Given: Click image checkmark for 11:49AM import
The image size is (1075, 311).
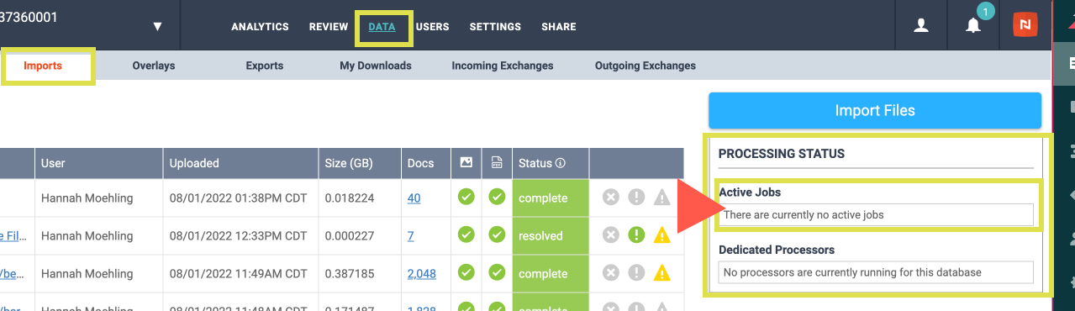Looking at the screenshot, I should point(466,272).
